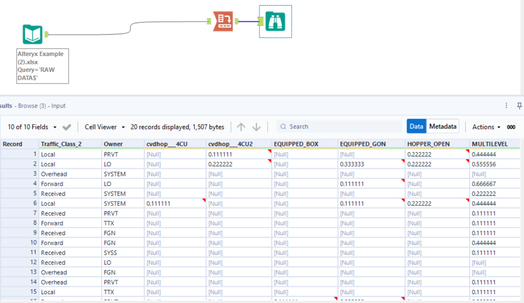Click the Input Data tool output anchor

[x=47, y=35]
